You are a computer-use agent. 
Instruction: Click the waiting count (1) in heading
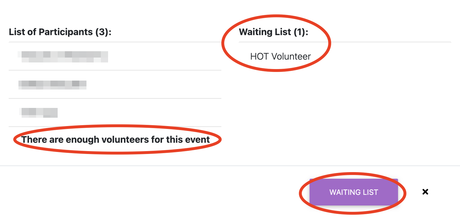pyautogui.click(x=299, y=32)
